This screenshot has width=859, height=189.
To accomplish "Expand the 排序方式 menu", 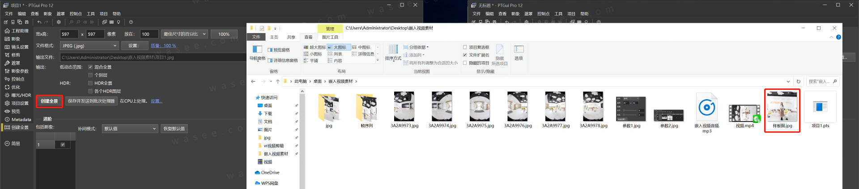I will pyautogui.click(x=393, y=53).
